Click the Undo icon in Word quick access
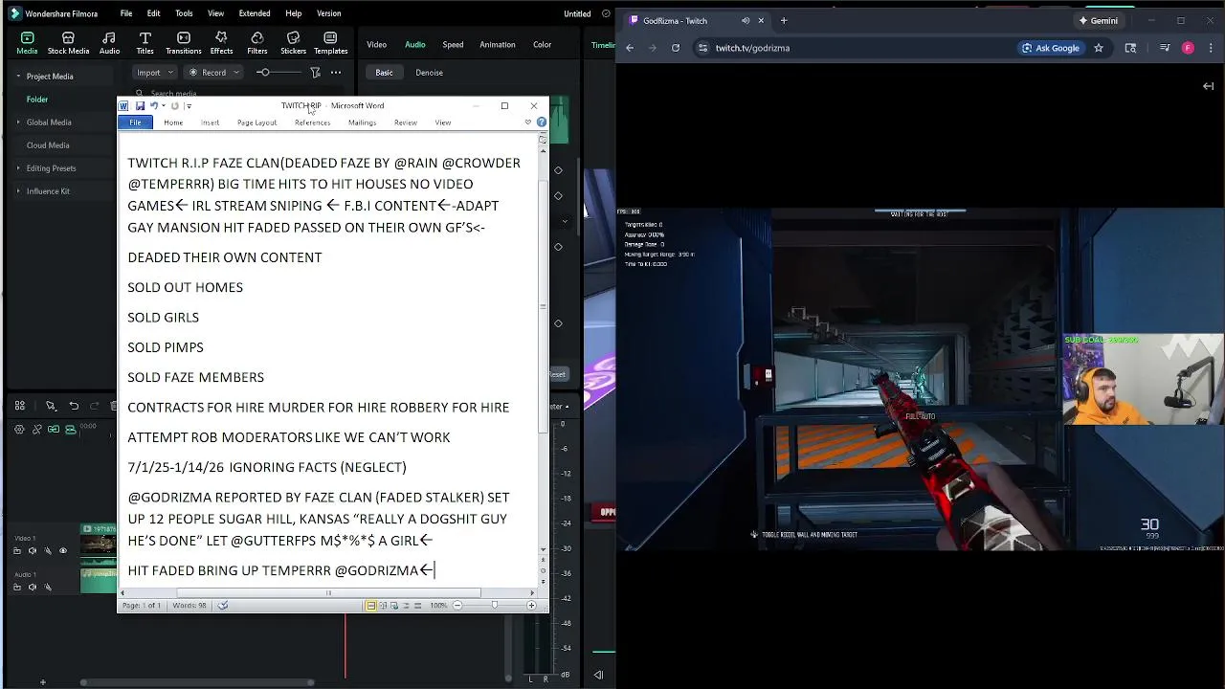Screen dimensions: 1225x689 click(x=153, y=105)
